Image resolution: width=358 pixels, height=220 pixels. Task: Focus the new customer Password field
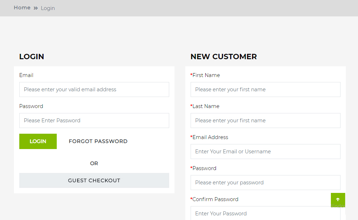[265, 183]
